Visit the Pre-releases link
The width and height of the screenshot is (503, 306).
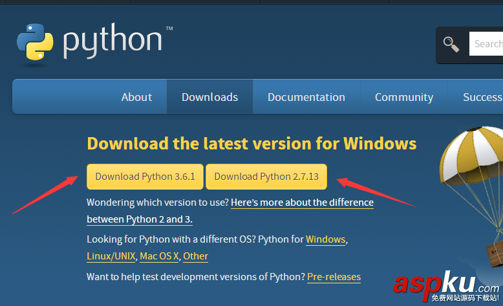point(334,277)
